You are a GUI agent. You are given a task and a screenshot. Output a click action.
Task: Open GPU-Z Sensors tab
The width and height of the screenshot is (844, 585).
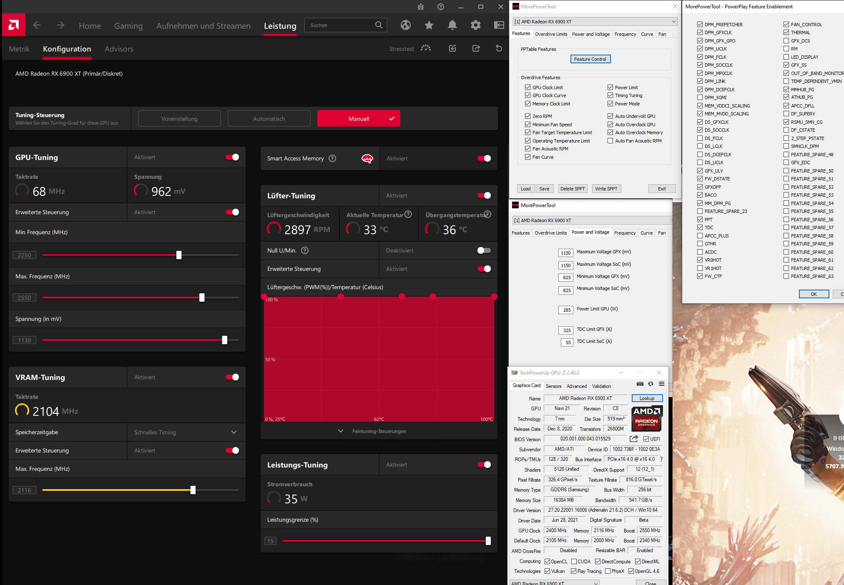(553, 386)
